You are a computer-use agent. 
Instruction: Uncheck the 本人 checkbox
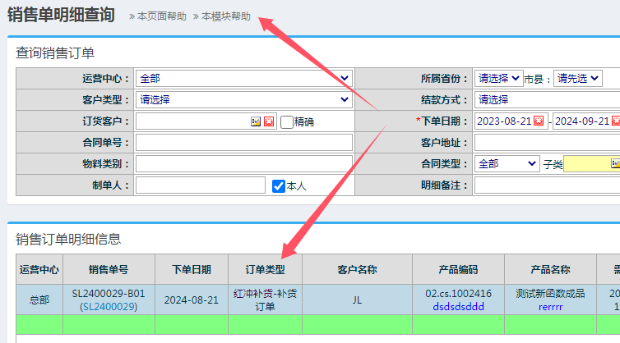click(x=279, y=185)
